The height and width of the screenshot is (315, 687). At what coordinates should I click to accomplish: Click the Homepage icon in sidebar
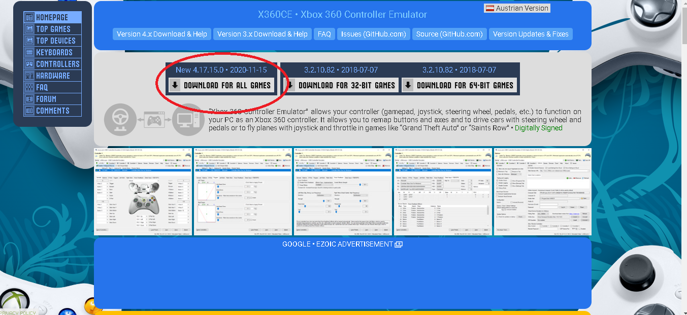click(29, 17)
